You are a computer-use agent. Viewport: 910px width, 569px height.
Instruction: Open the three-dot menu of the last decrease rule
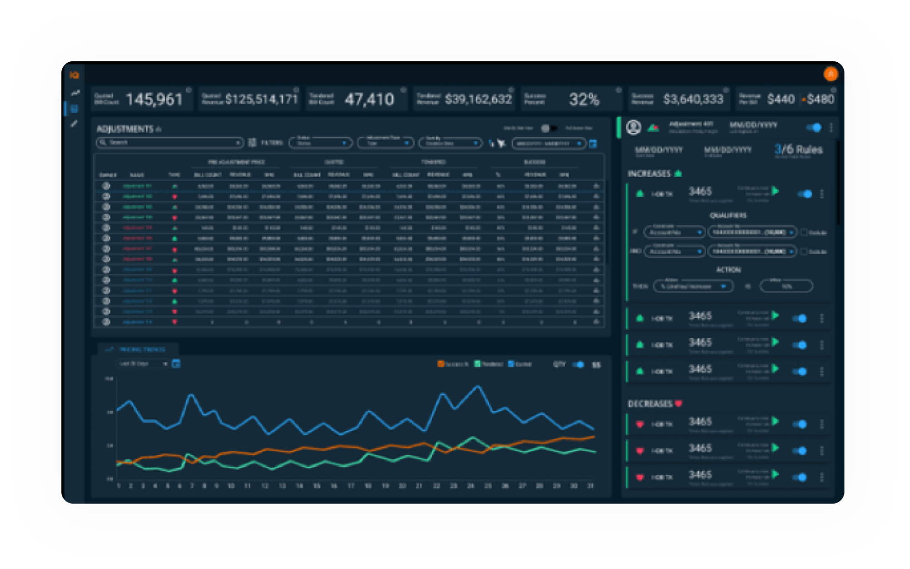822,477
